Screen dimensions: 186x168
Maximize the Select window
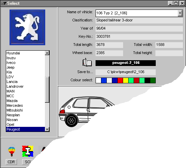pos(176,3)
